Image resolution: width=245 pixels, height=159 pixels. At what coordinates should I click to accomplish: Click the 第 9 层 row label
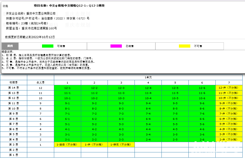(x=13, y=114)
